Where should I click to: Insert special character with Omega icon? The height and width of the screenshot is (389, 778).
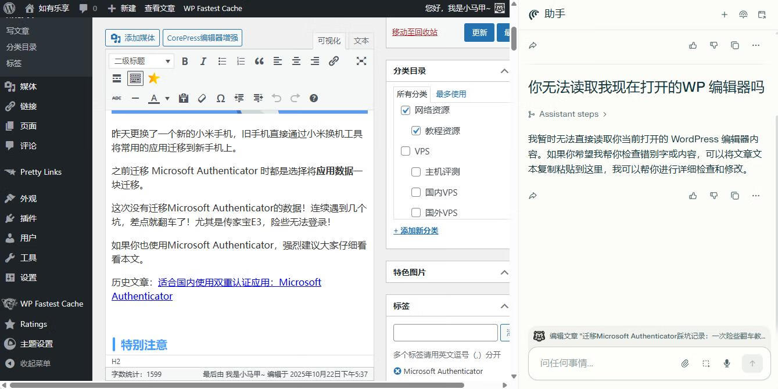[221, 98]
